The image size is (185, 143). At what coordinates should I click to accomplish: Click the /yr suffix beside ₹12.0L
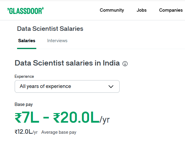[x=35, y=132]
